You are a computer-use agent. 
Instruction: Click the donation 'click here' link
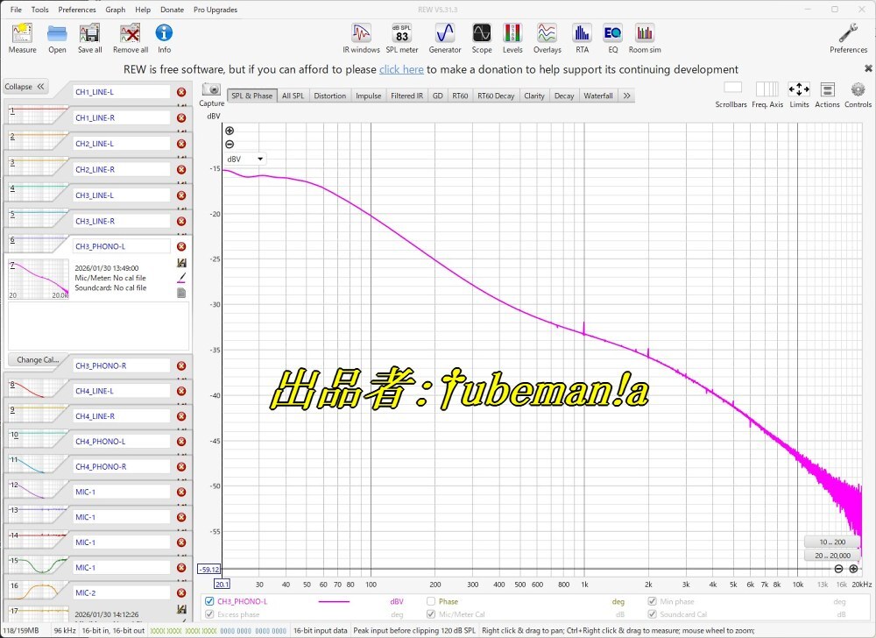[401, 69]
